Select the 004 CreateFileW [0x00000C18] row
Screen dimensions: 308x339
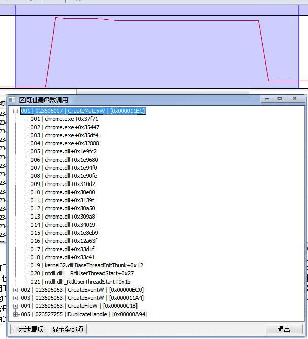click(79, 306)
